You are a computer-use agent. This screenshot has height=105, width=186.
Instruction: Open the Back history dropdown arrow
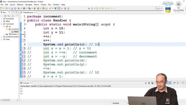pyautogui.click(x=109, y=8)
